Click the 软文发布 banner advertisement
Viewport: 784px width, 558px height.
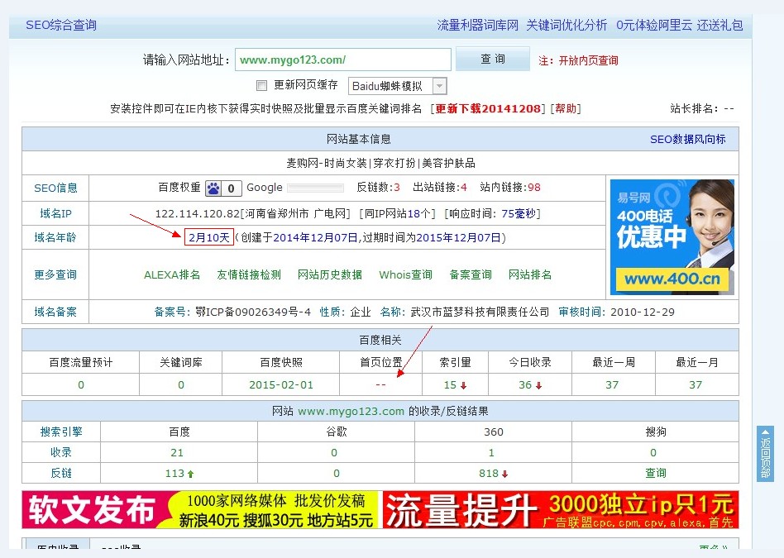(x=202, y=509)
